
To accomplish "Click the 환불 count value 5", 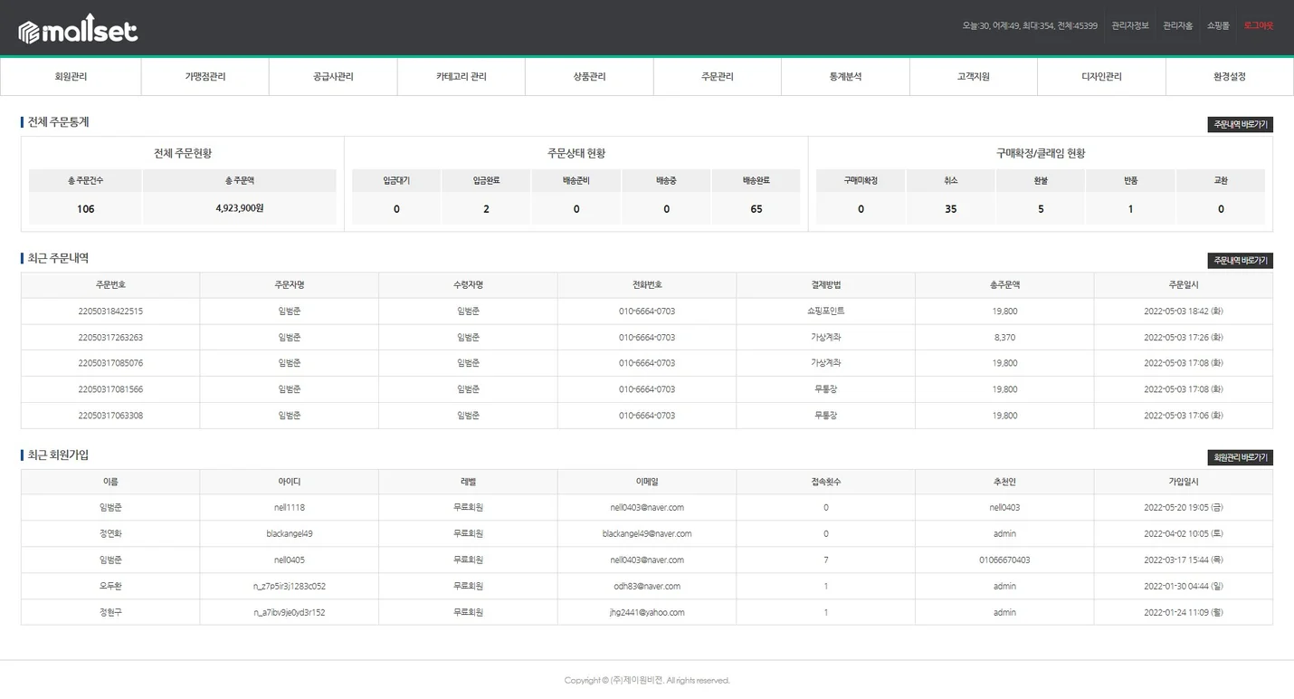I will [1041, 209].
